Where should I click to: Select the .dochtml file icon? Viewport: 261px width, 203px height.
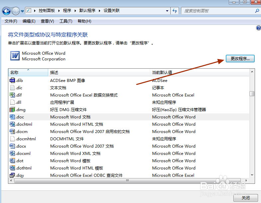click(x=12, y=124)
